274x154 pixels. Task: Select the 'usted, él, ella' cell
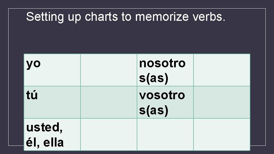point(52,134)
